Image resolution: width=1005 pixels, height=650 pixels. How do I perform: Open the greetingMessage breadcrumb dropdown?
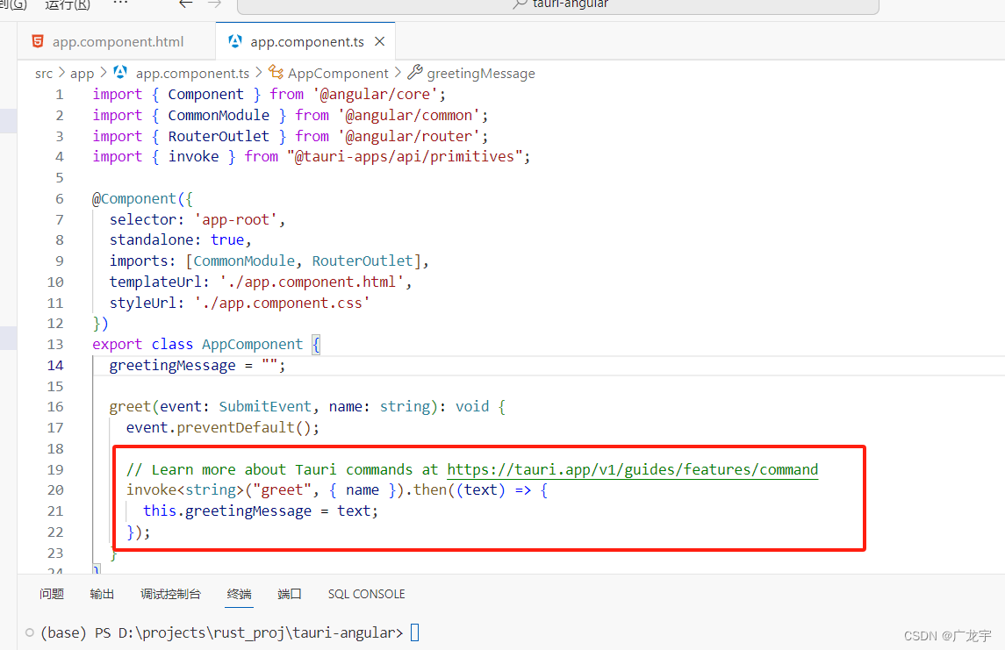pyautogui.click(x=480, y=74)
